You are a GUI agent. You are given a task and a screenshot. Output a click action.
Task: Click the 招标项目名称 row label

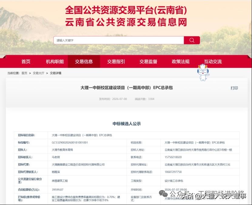click(x=26, y=135)
